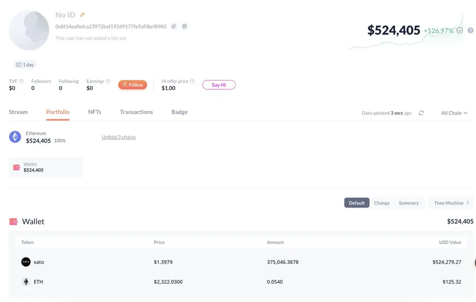Click the TVF info question icon
This screenshot has height=302, width=476.
point(21,81)
